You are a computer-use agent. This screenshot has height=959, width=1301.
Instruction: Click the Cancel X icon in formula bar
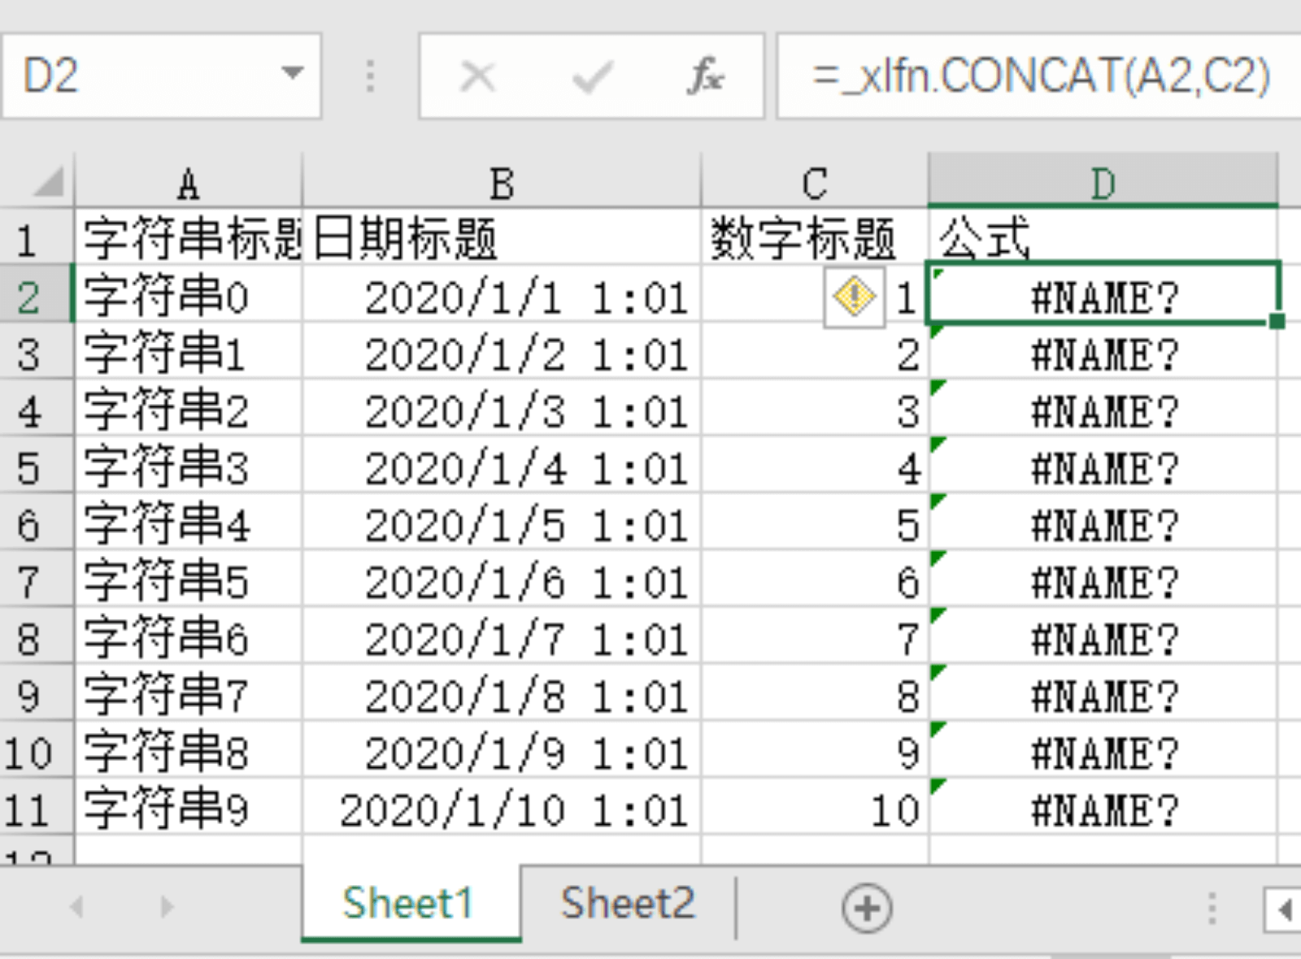[x=477, y=76]
